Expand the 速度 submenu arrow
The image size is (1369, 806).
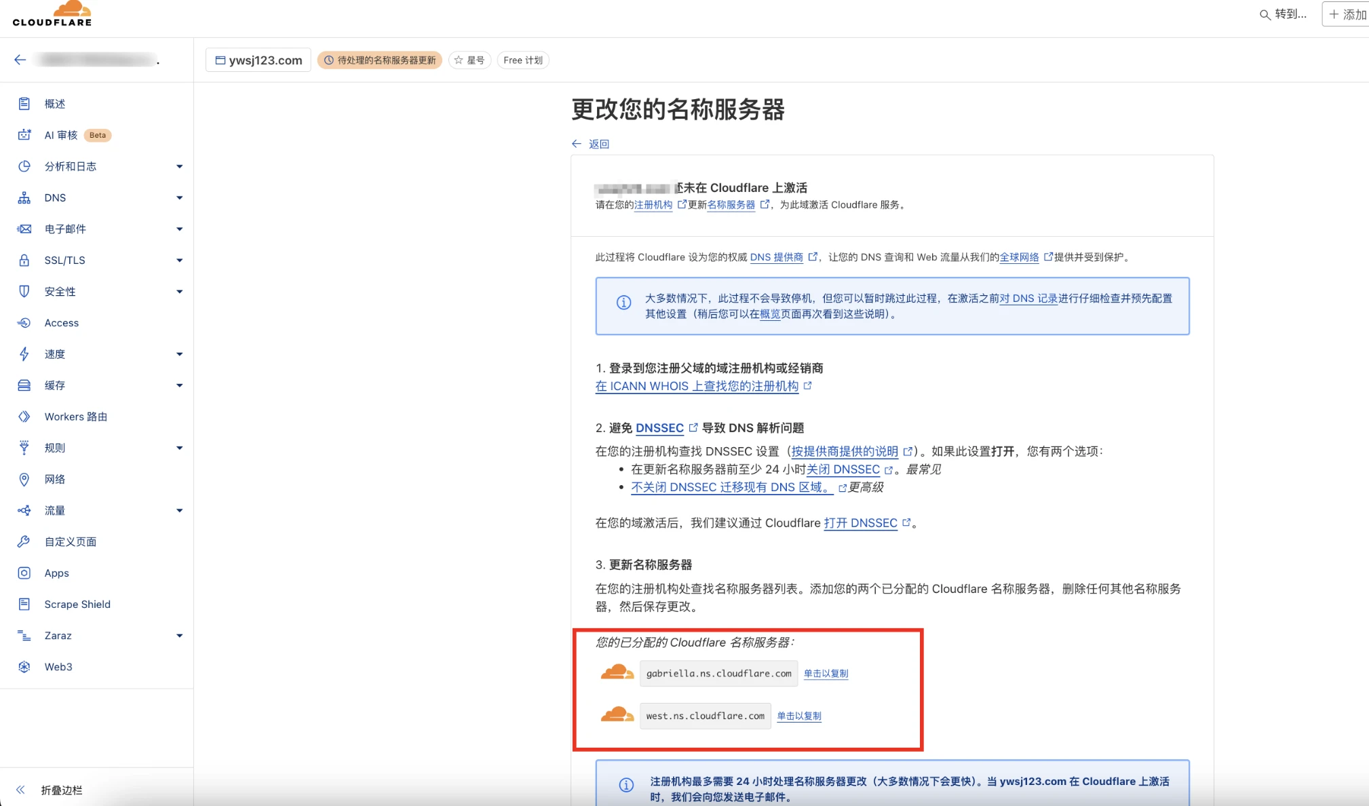pos(179,354)
